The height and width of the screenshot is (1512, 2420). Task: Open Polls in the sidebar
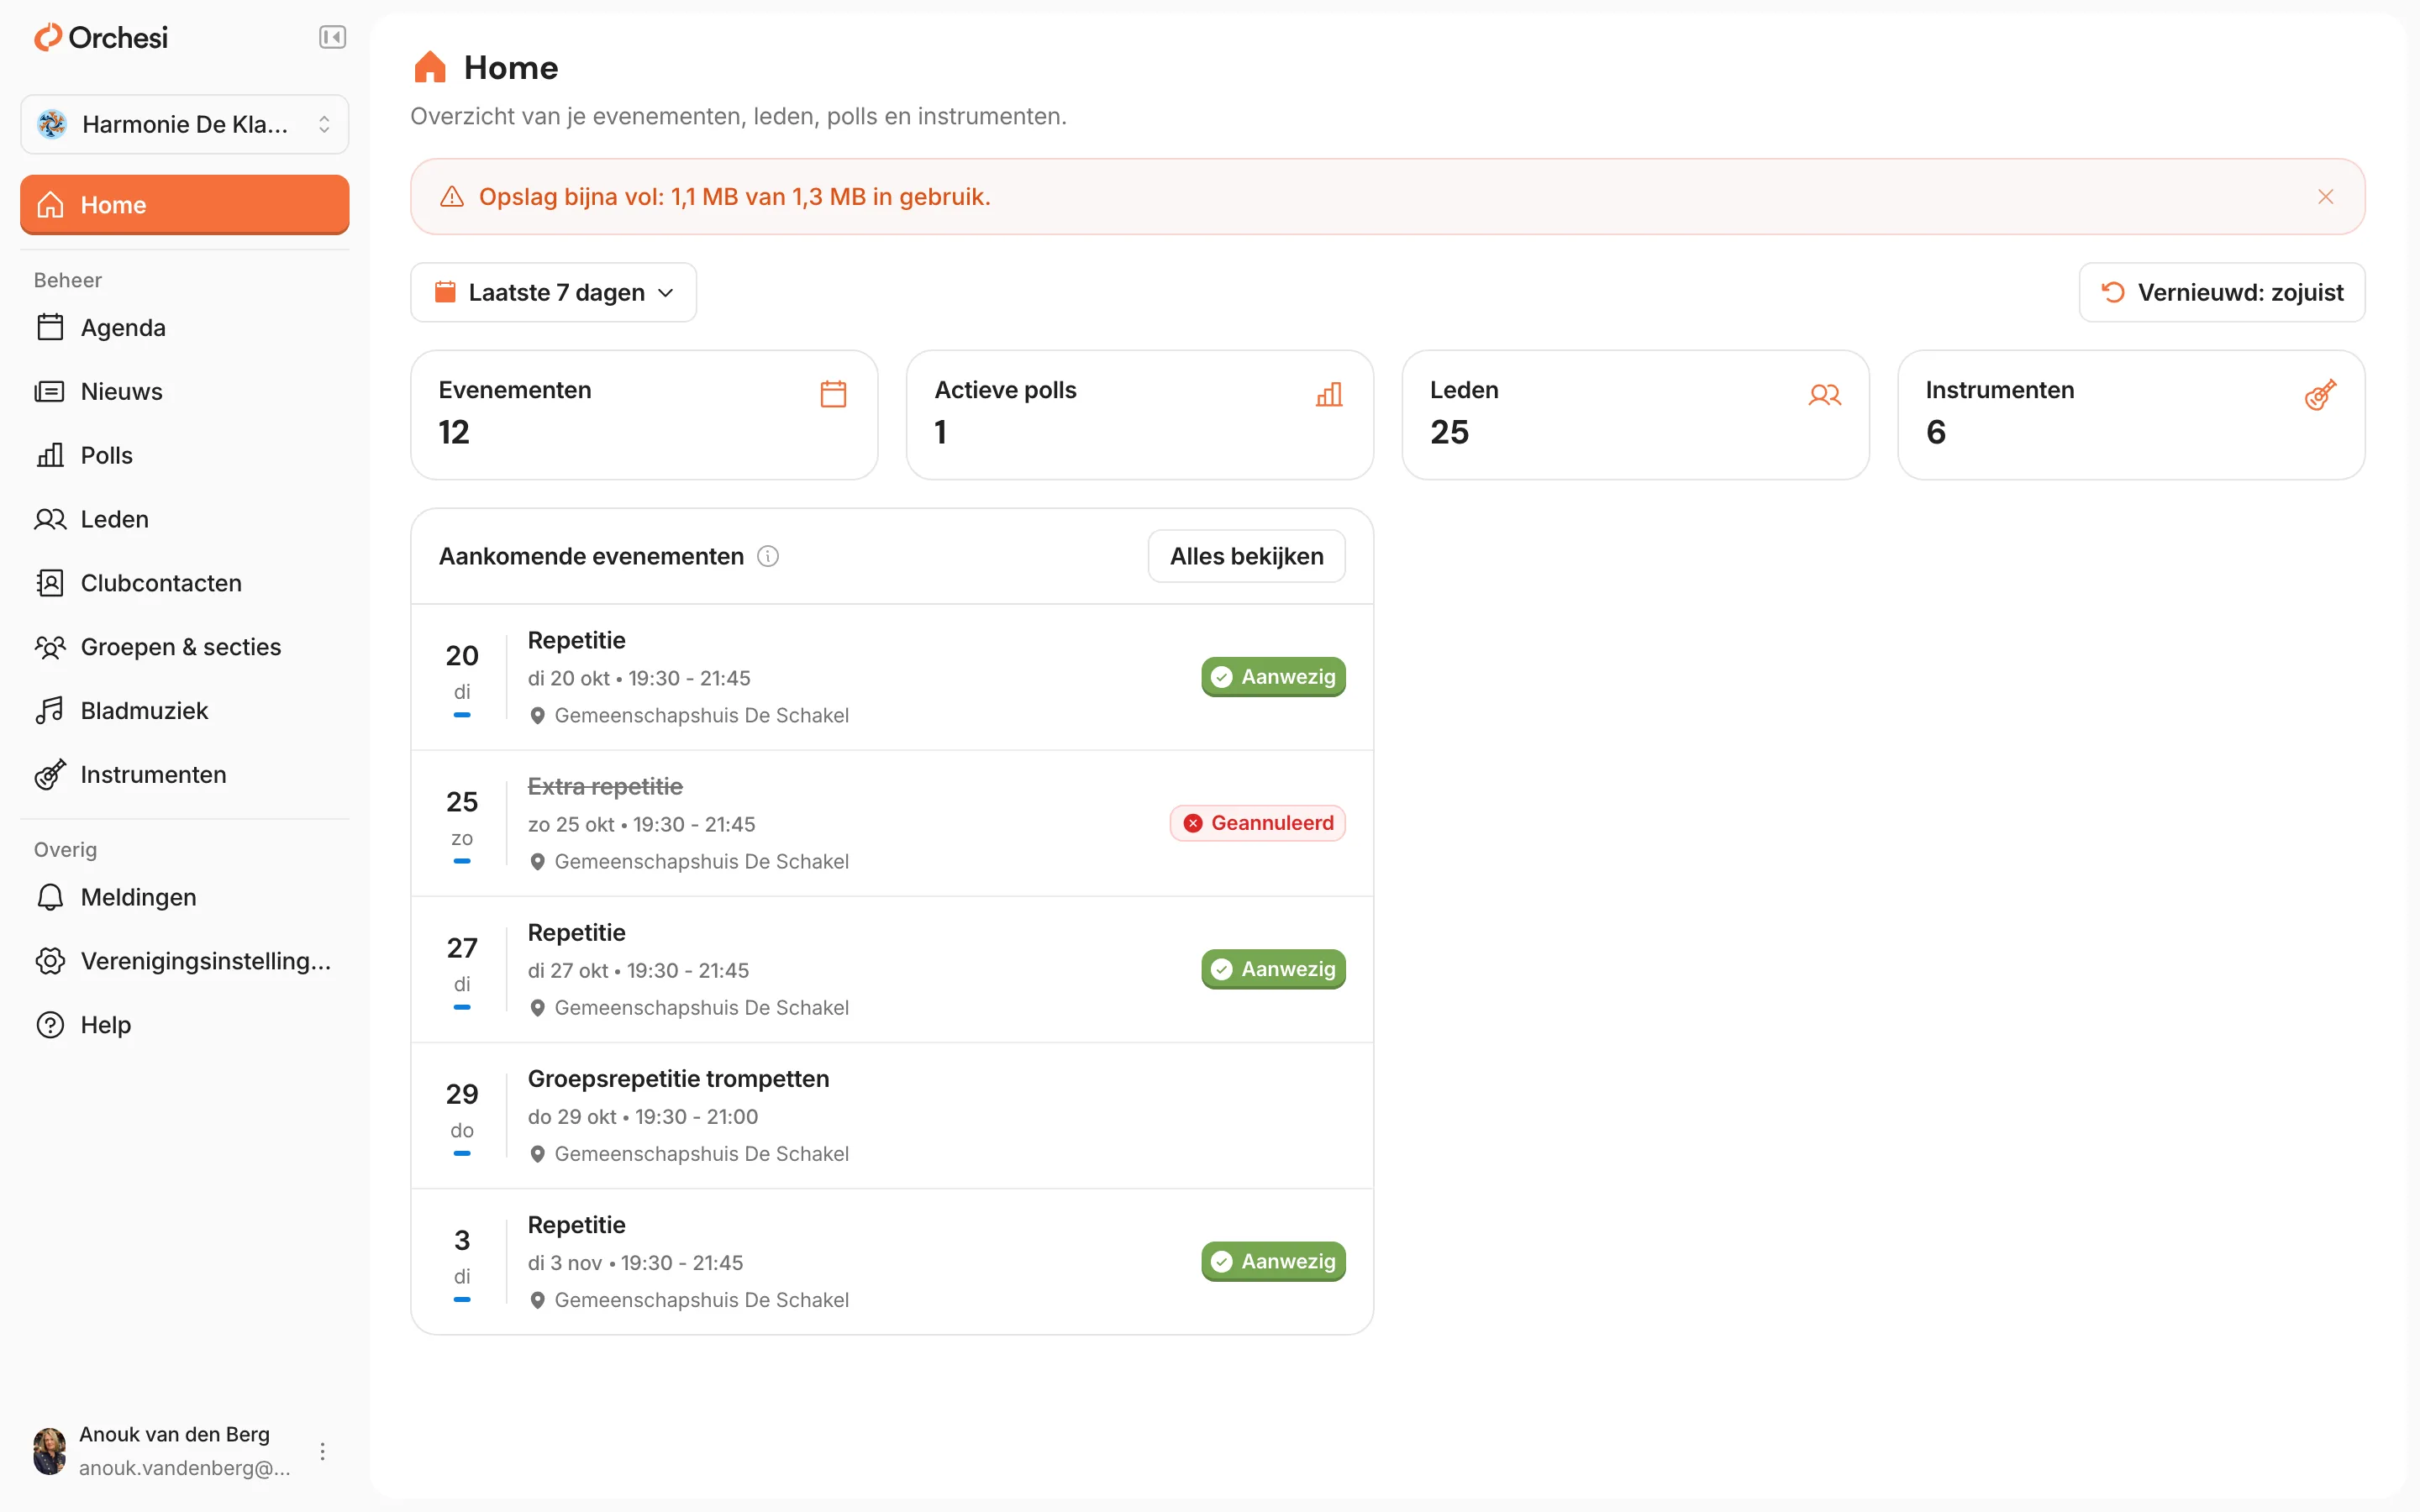(185, 455)
